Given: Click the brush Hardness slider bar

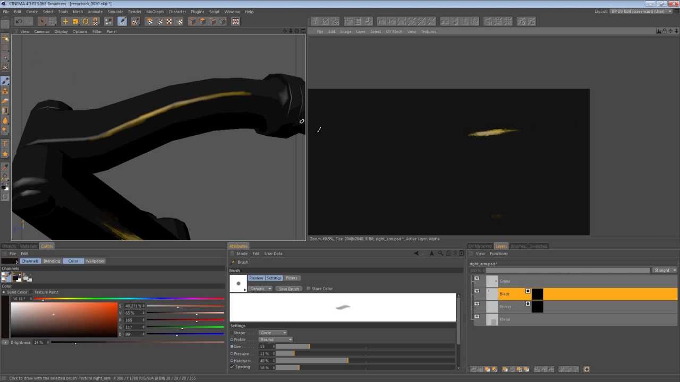Looking at the screenshot, I should (365, 361).
